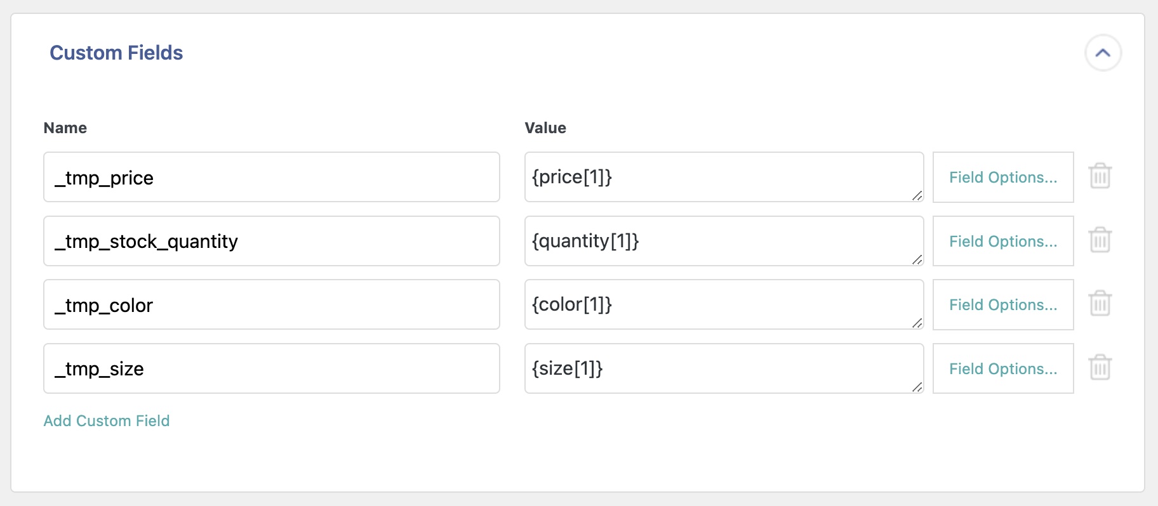1158x506 pixels.
Task: Click the Add Custom Field link
Action: coord(106,420)
